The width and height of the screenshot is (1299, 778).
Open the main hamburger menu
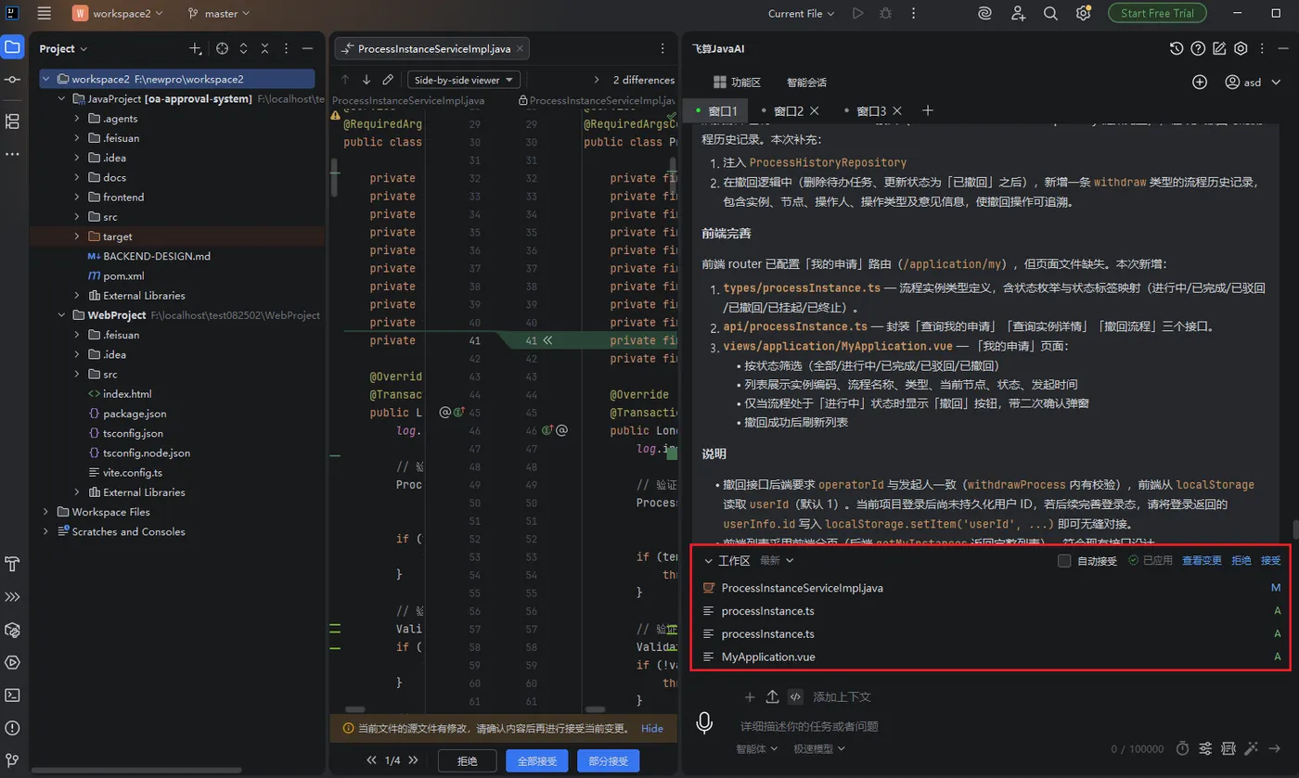click(x=44, y=14)
